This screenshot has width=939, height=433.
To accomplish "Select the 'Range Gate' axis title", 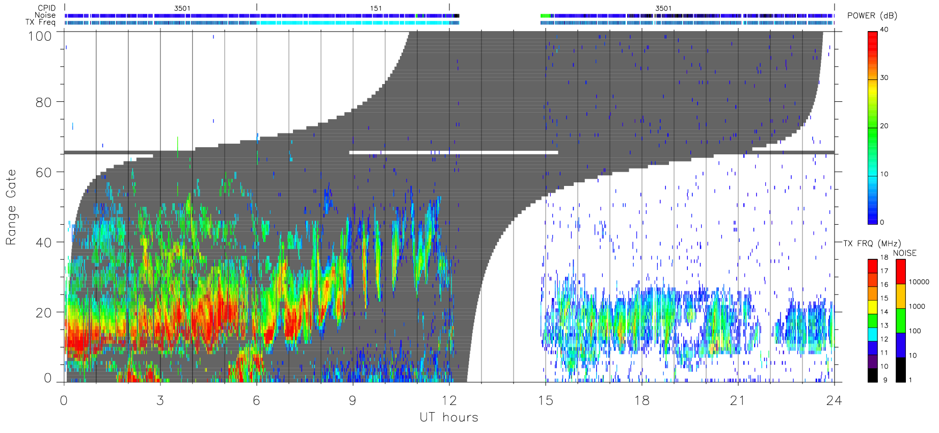I will click(11, 207).
